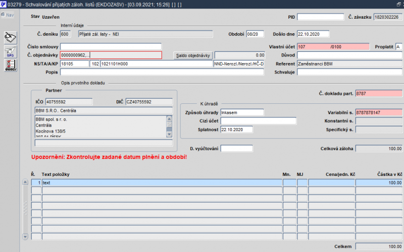Viewport: 404px width, 252px height.
Task: Click the DIČ field CZ40755592
Action: coord(149,102)
